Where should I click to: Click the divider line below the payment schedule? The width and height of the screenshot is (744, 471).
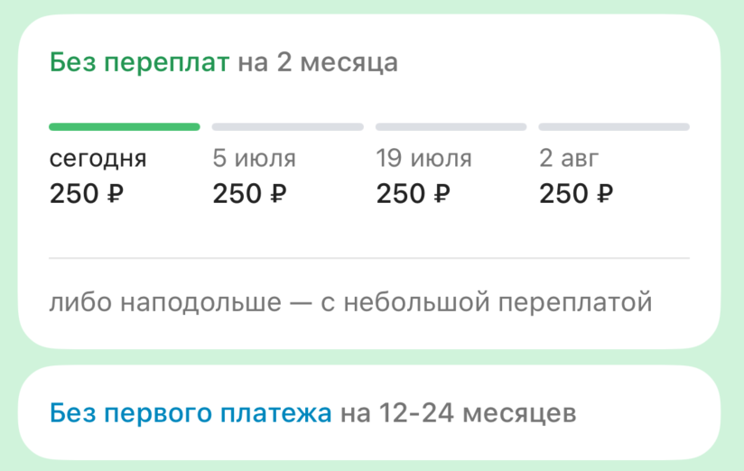pos(369,259)
